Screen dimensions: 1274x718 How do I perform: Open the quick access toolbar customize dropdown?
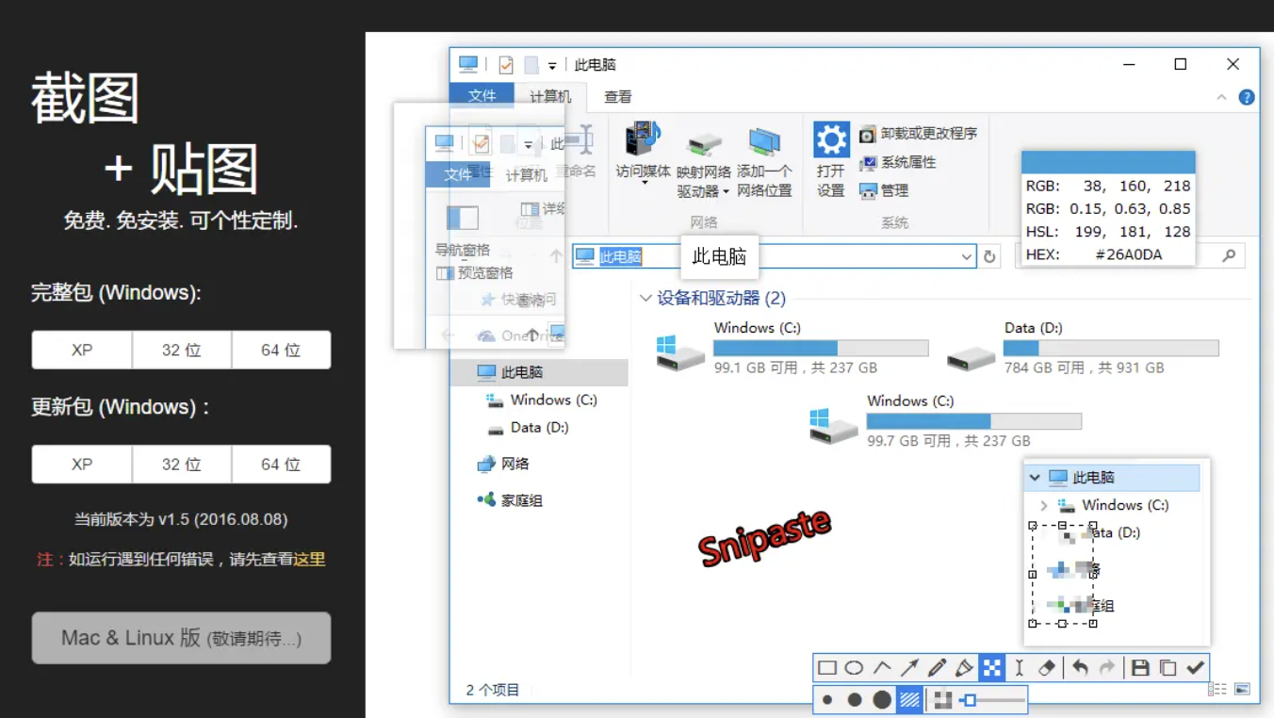(x=552, y=66)
